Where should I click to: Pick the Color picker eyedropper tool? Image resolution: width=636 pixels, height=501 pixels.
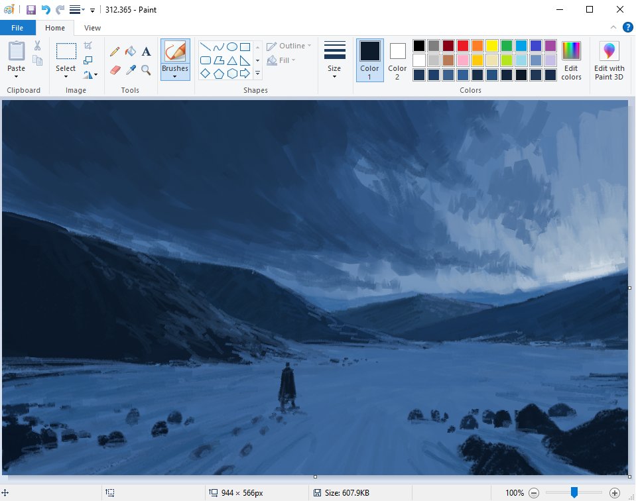[x=131, y=70]
